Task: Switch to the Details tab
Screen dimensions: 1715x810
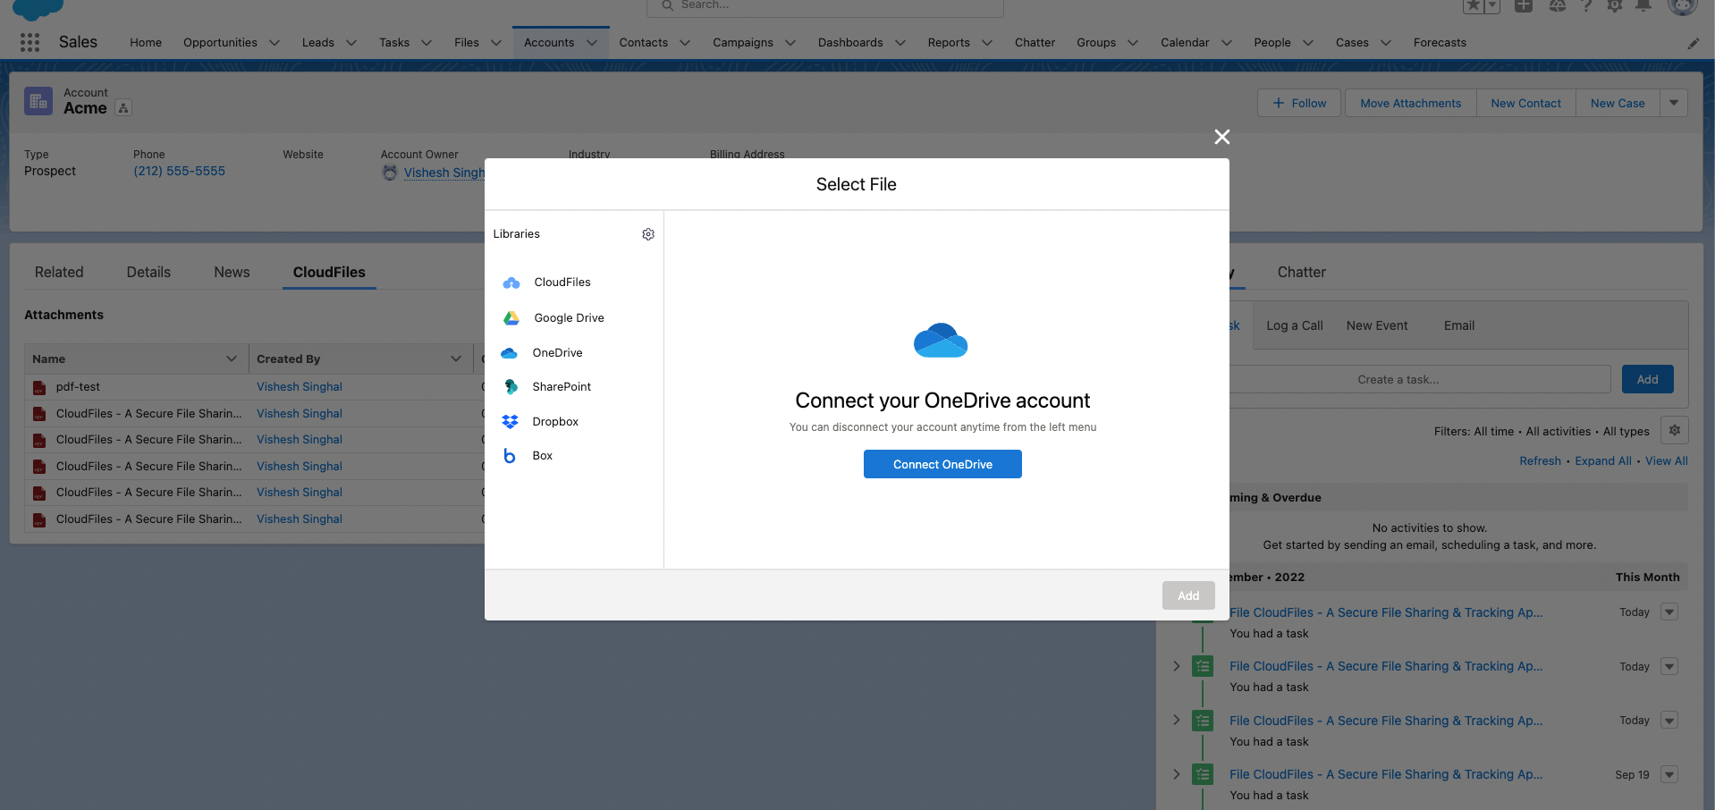Action: pyautogui.click(x=148, y=273)
